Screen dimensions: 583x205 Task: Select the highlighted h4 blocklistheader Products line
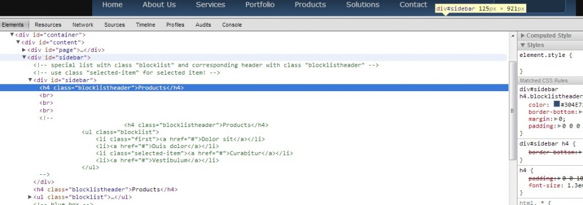pos(254,88)
